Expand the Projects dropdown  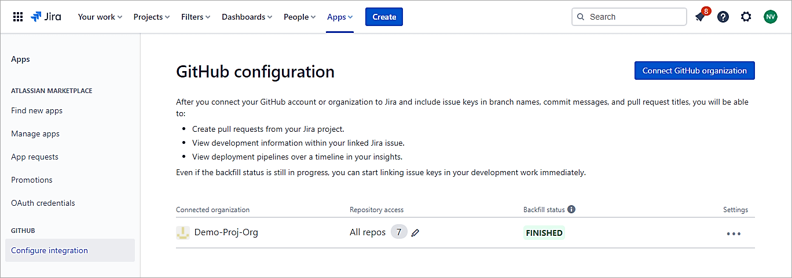pos(151,17)
